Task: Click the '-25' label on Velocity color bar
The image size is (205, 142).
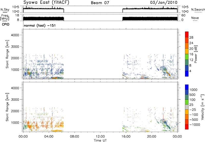Action: (x=193, y=110)
